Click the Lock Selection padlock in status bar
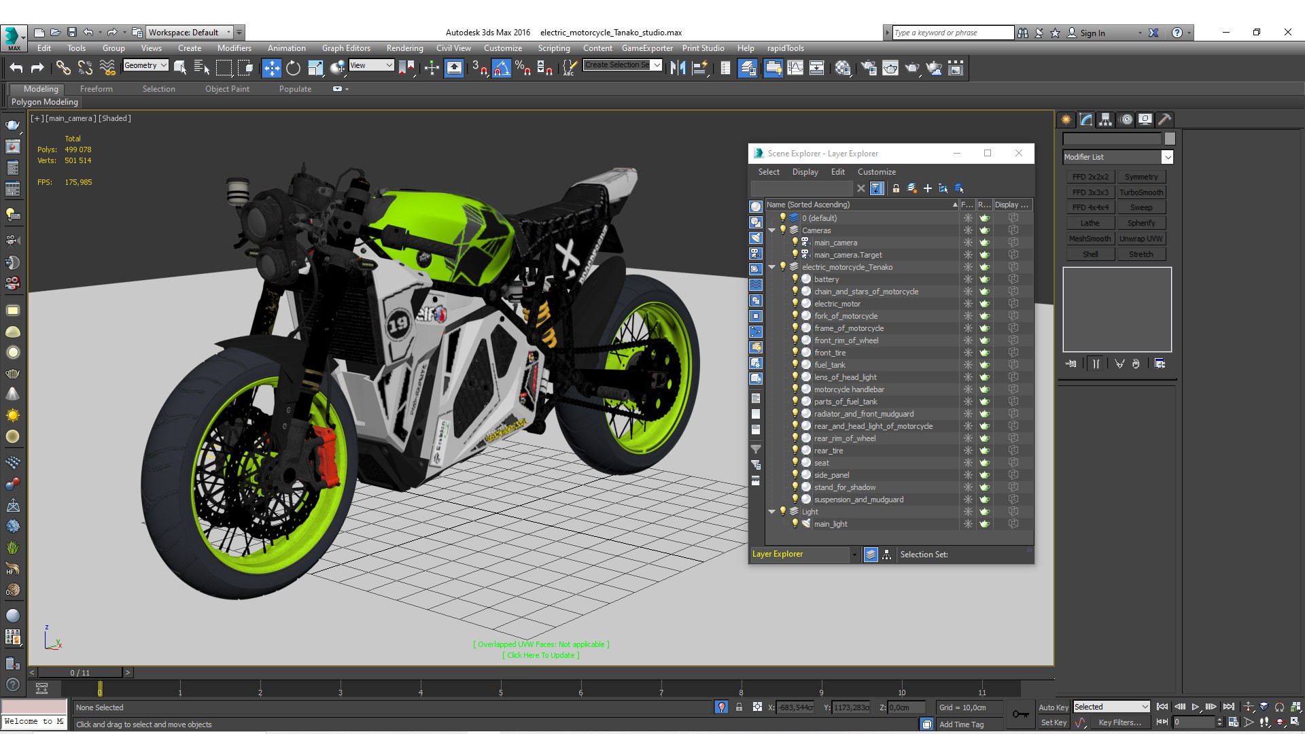 coord(739,707)
